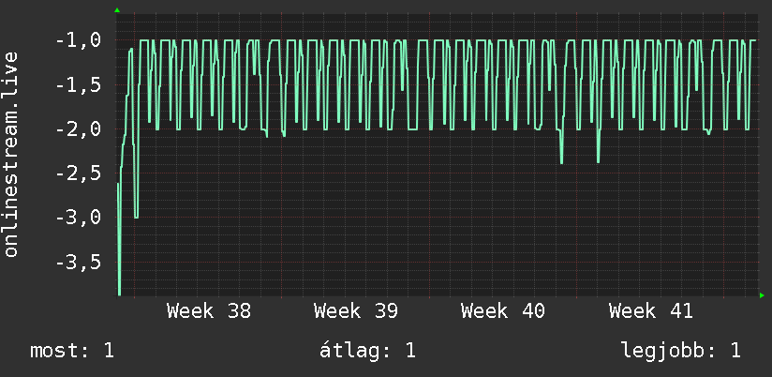Click the 'most: 1' statistic
The height and width of the screenshot is (377, 772).
[x=72, y=351]
